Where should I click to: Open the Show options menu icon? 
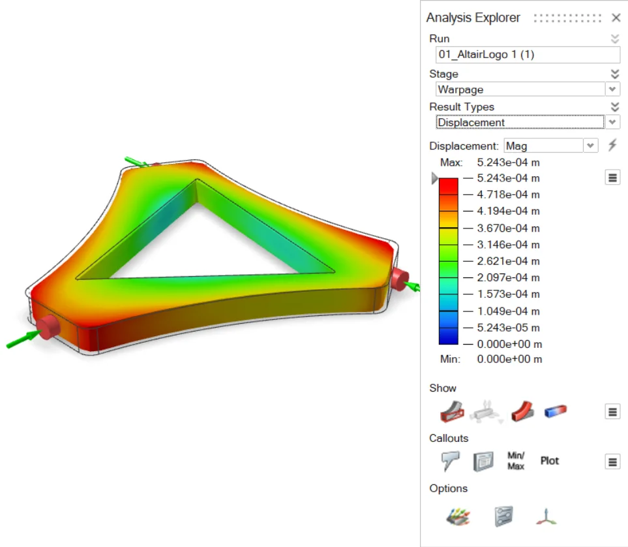coord(612,412)
